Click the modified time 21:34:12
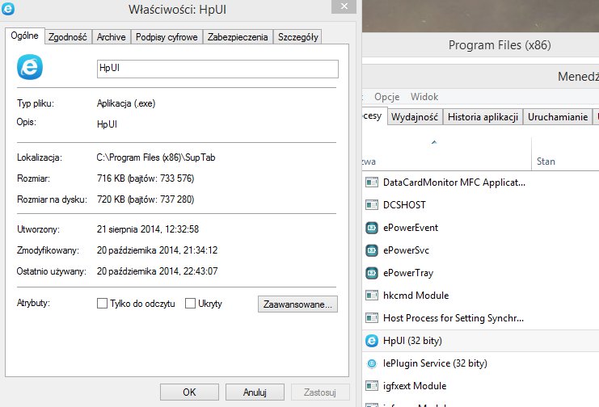This screenshot has width=599, height=407. tap(200, 250)
